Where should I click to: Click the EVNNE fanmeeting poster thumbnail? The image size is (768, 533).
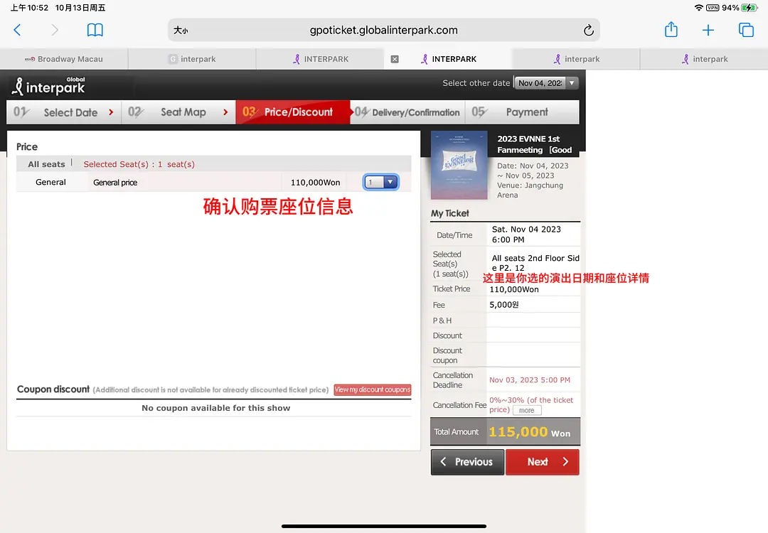tap(459, 165)
